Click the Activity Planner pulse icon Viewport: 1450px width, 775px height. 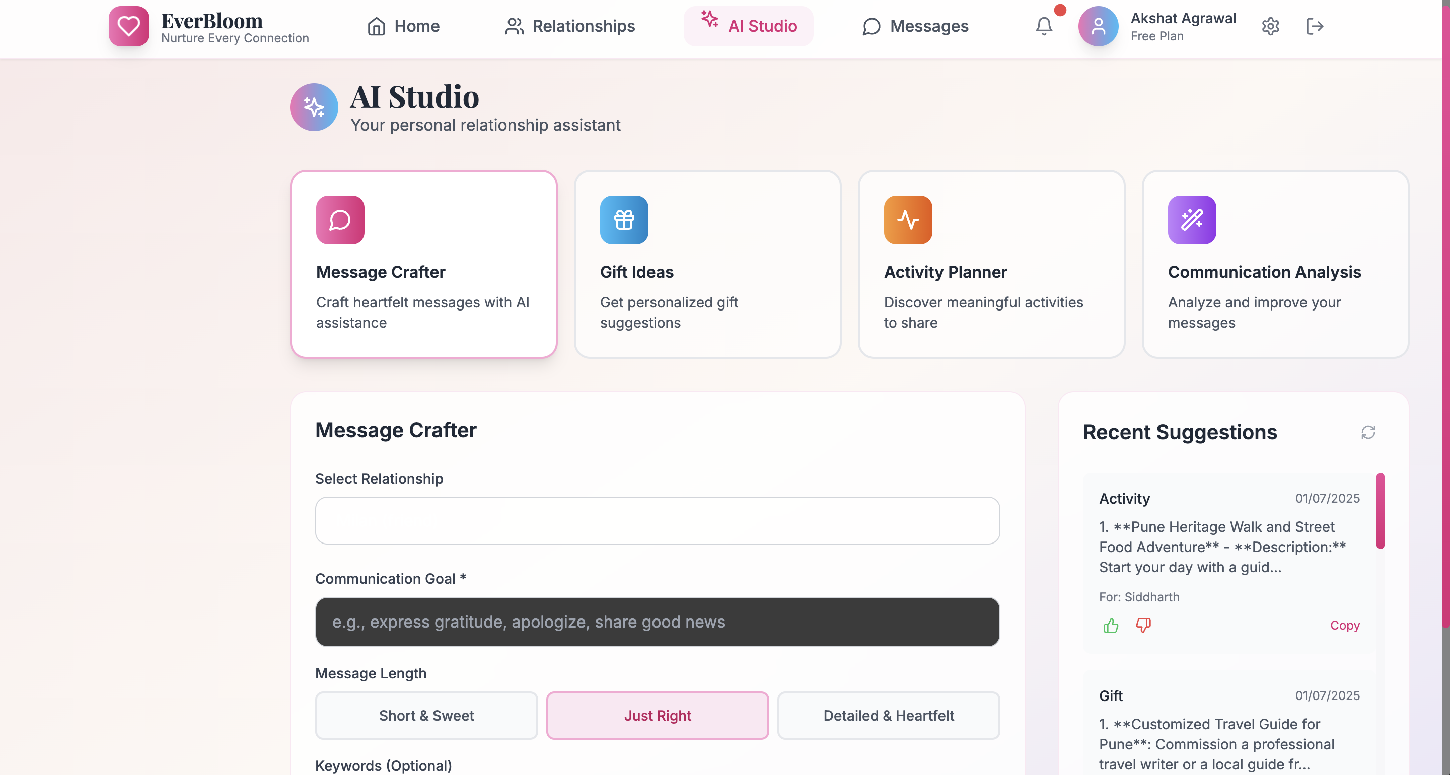pyautogui.click(x=908, y=220)
